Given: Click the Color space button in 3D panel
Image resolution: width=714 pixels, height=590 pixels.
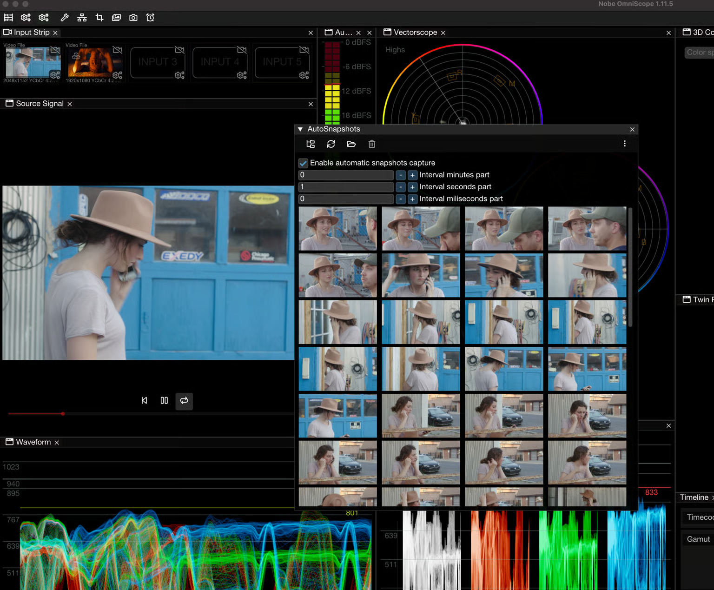Looking at the screenshot, I should pos(700,53).
